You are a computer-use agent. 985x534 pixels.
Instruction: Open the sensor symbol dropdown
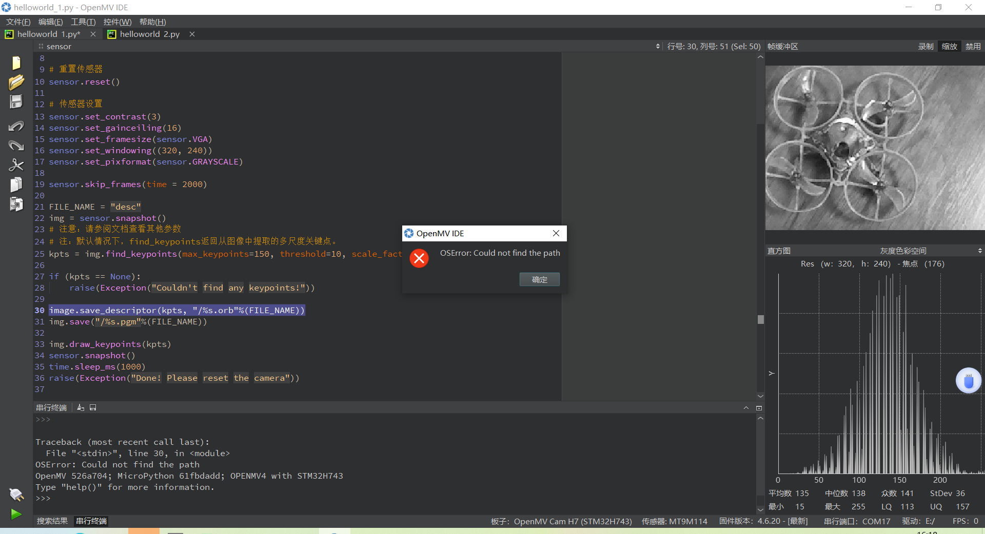tap(349, 46)
